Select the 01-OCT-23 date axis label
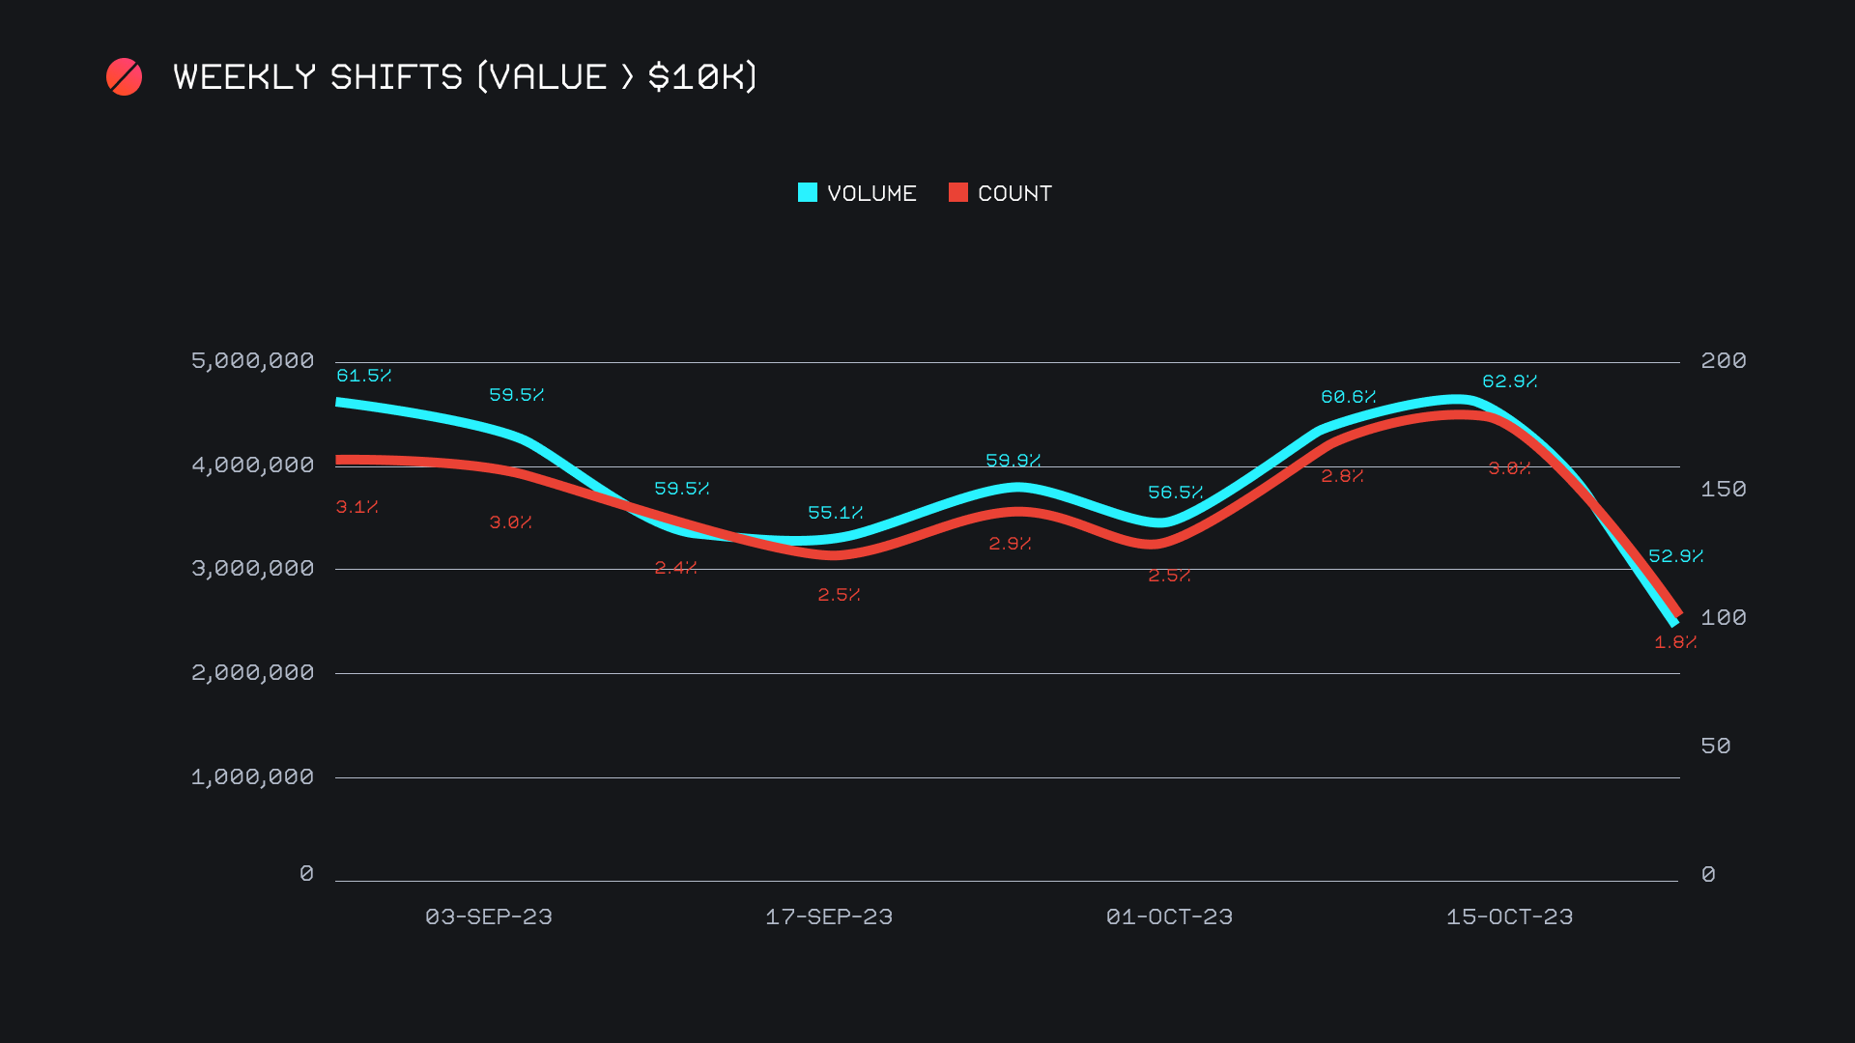This screenshot has height=1043, width=1855. pos(1169,917)
